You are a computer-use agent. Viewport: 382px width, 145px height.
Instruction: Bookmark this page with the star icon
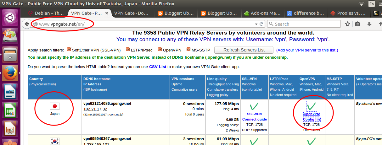tap(348, 24)
